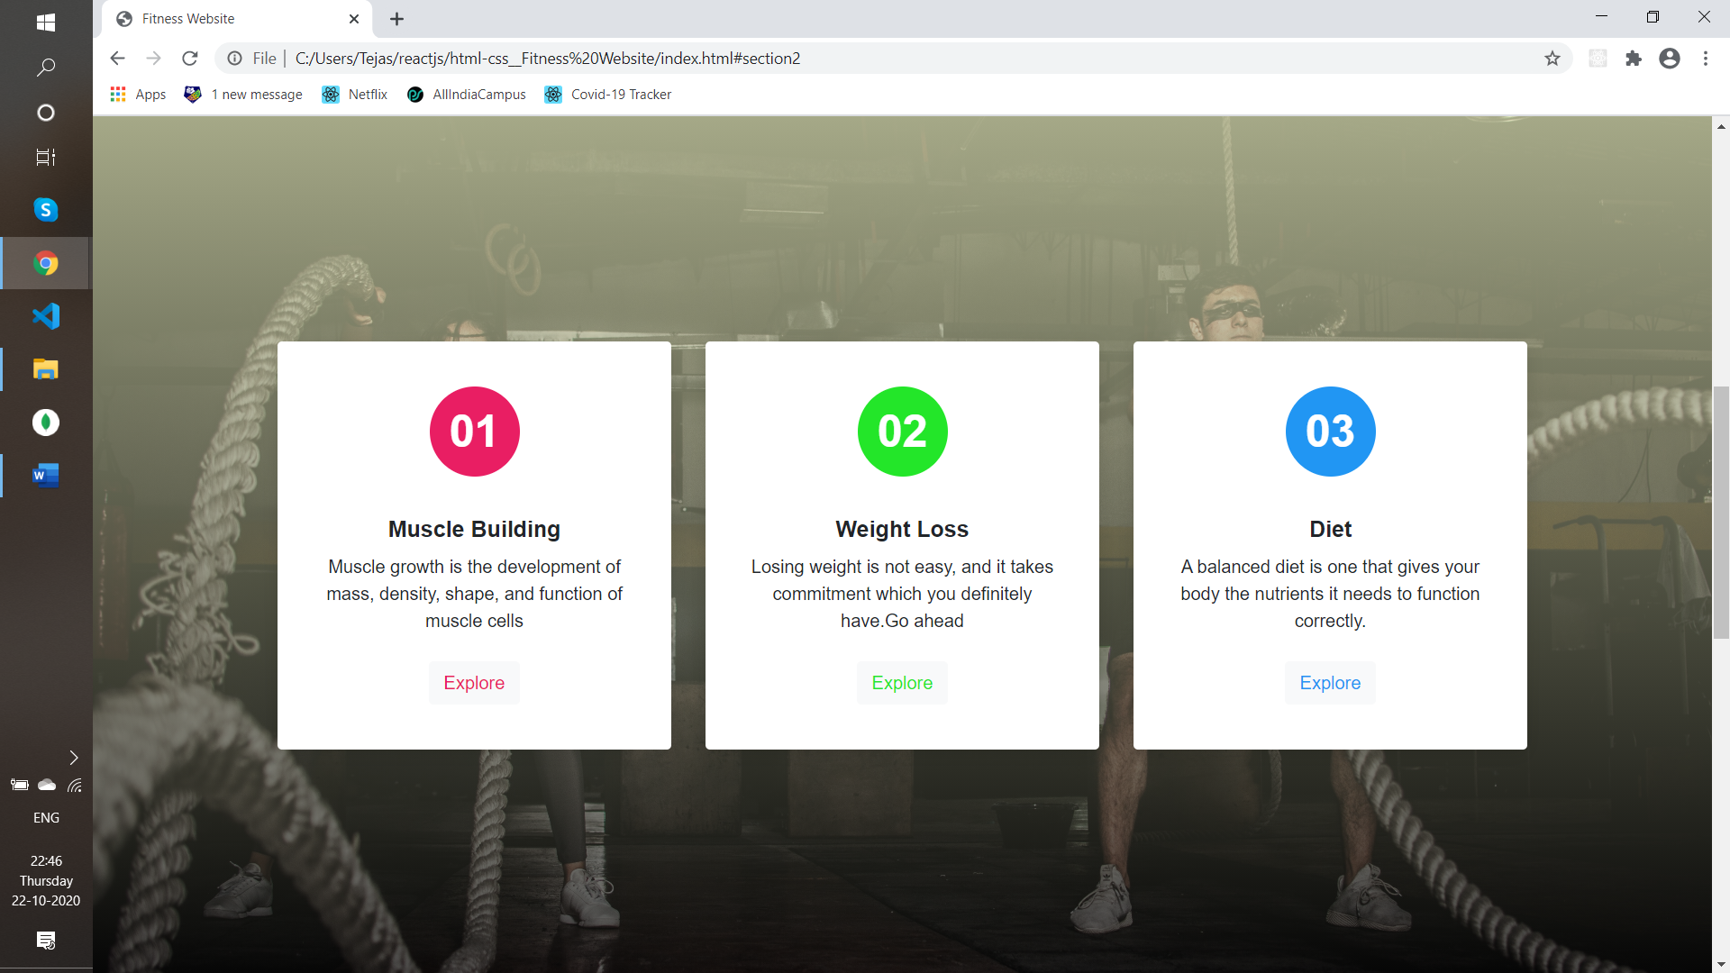View site information icon beside File
Screen dimensions: 1730x973
tap(234, 59)
